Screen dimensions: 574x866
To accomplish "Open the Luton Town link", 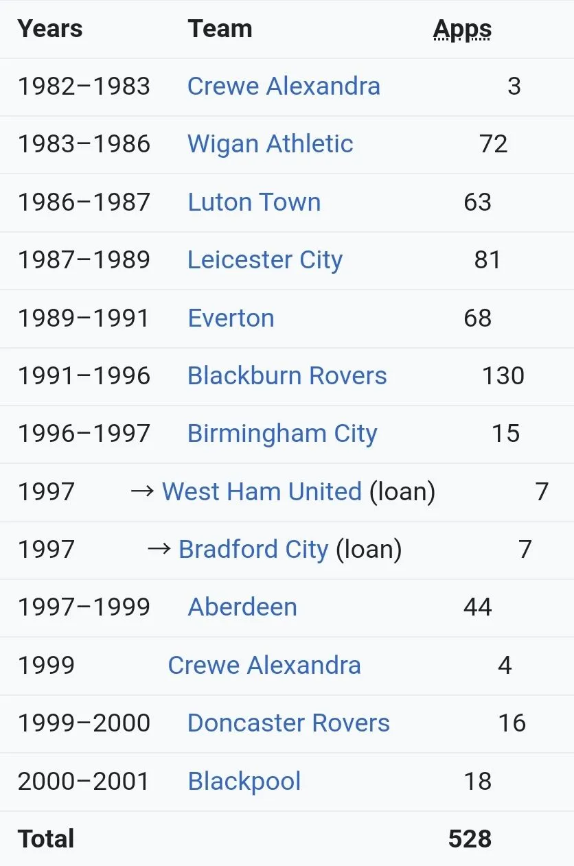I will (x=254, y=202).
